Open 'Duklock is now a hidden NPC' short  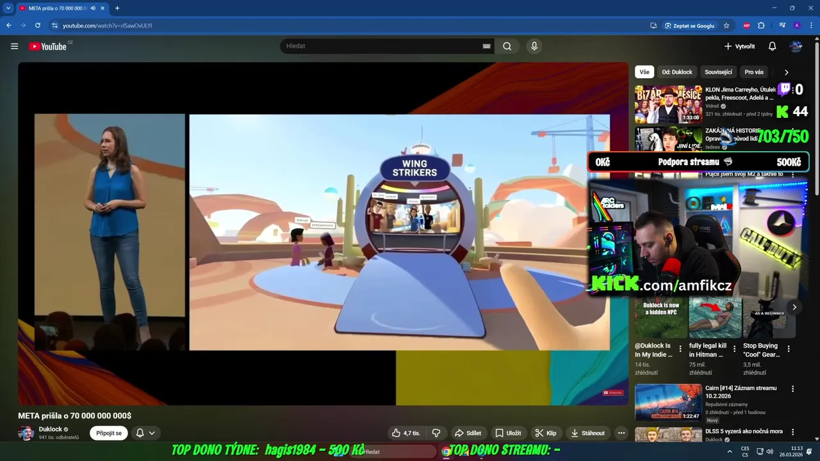pos(661,317)
